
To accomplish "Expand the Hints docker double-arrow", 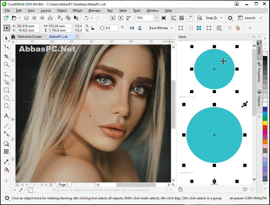I will point(254,37).
